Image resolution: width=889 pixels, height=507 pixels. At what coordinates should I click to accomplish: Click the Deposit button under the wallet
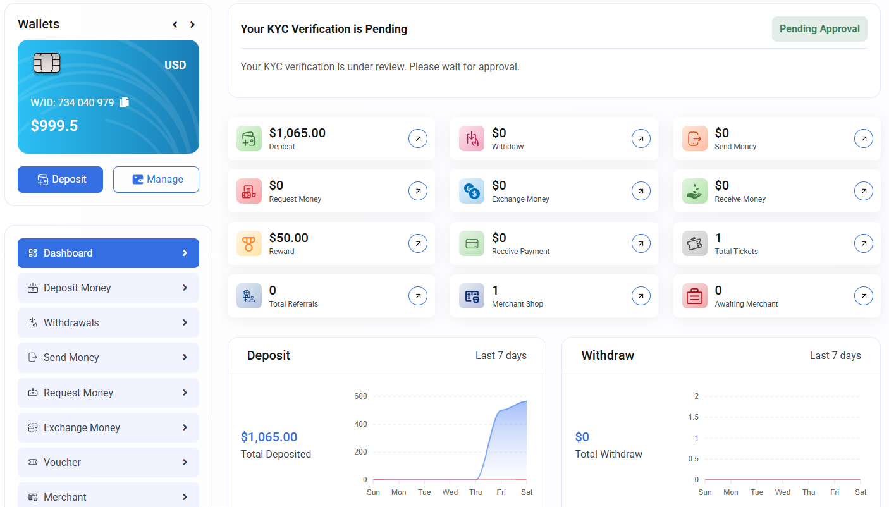pyautogui.click(x=60, y=180)
